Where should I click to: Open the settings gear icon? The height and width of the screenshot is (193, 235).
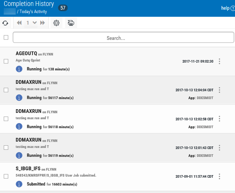click(57, 23)
